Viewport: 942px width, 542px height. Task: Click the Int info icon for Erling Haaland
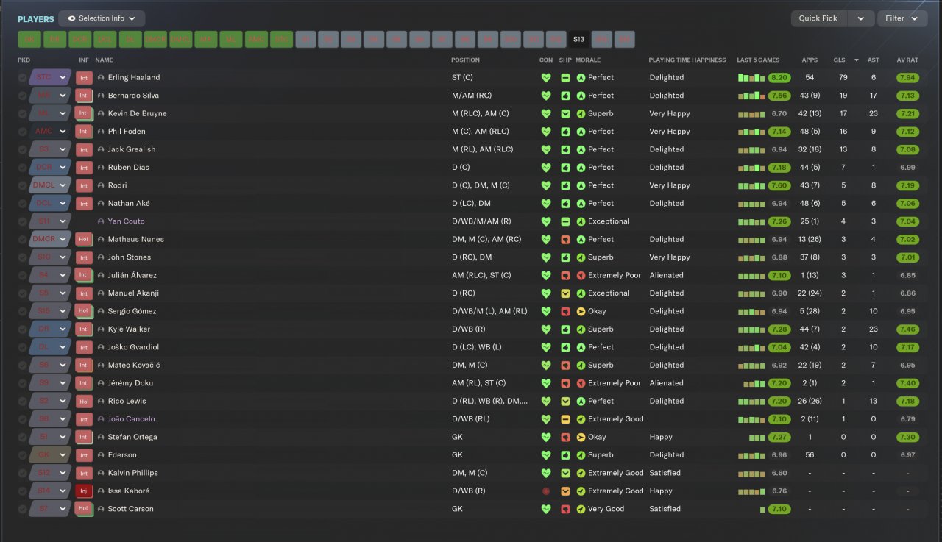84,77
